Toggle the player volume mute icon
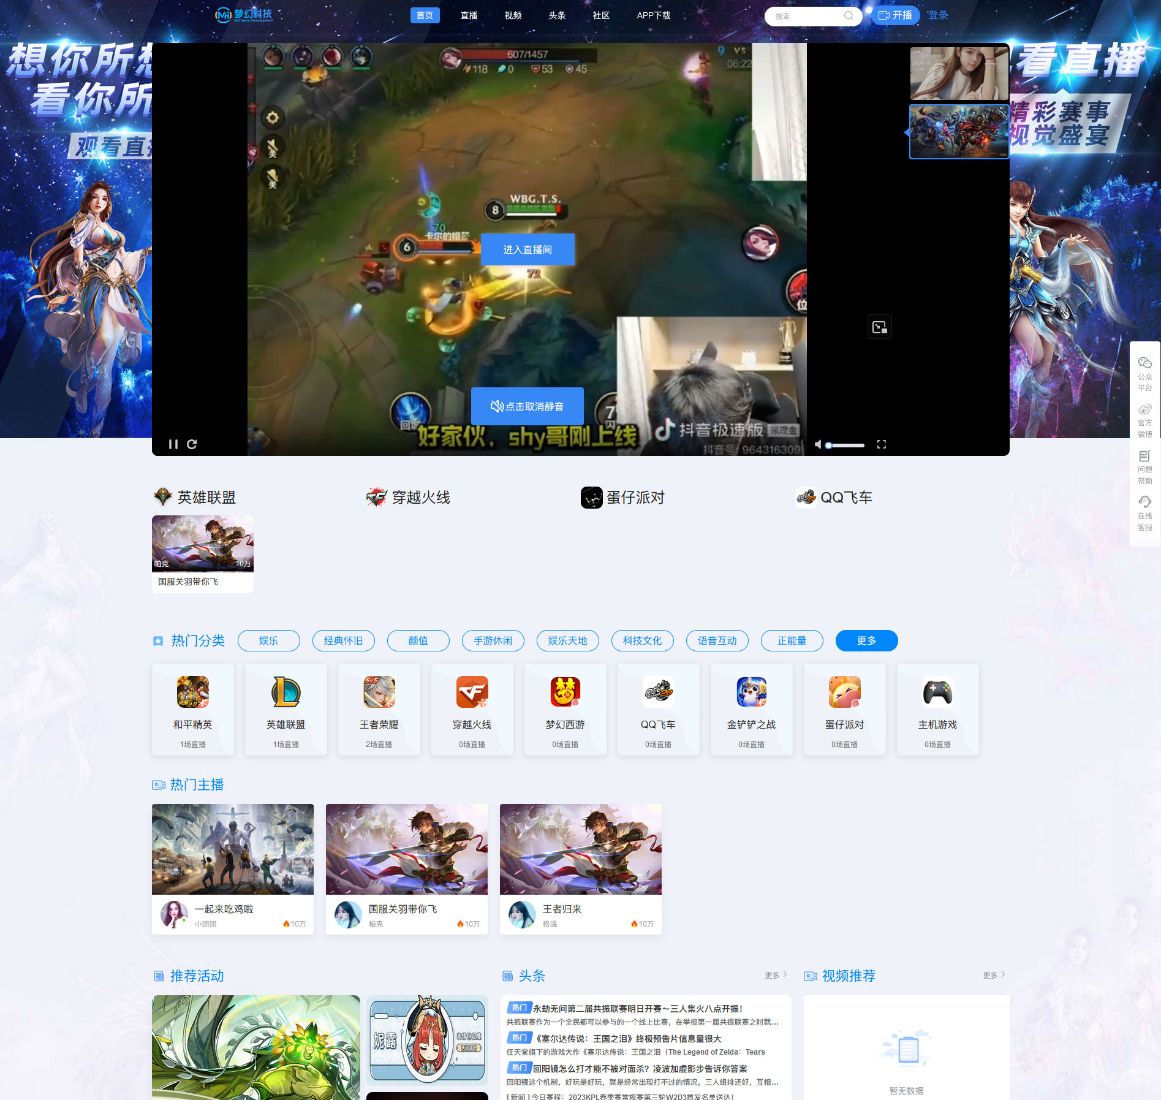The image size is (1161, 1100). point(817,444)
